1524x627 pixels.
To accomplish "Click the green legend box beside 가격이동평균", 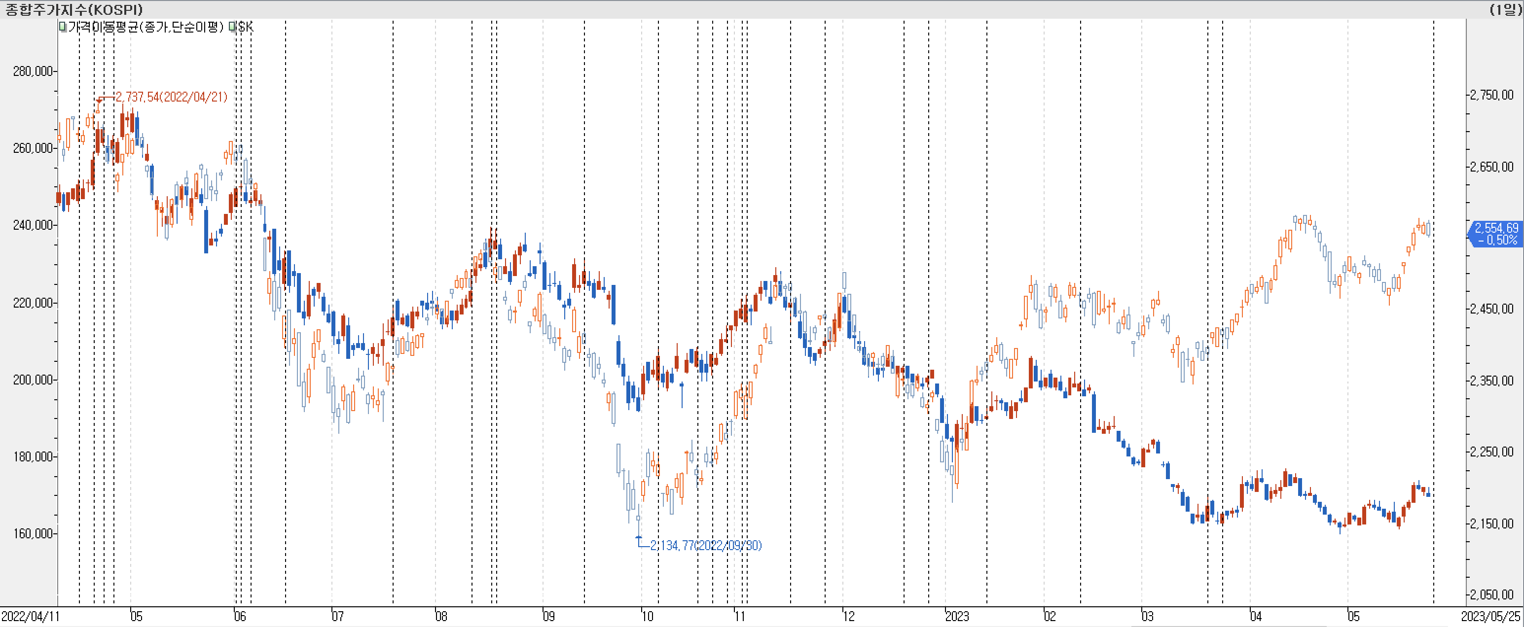I will point(63,27).
